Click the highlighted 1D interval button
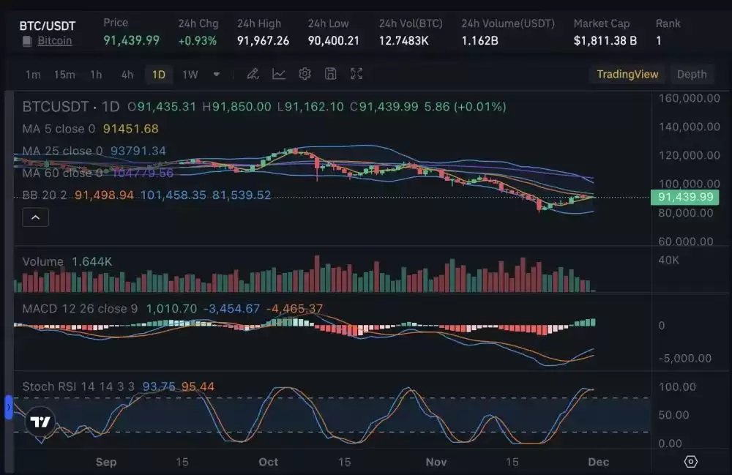 [158, 74]
